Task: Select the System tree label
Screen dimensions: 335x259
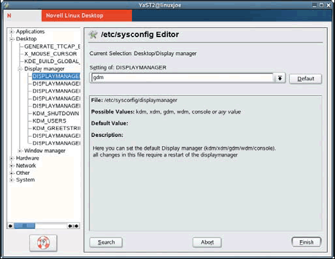Action: click(25, 180)
